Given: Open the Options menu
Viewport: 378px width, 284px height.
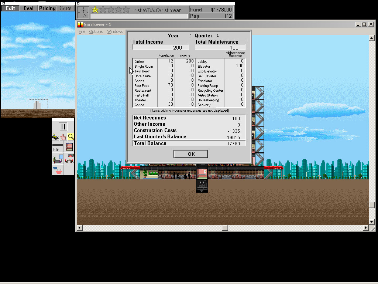Looking at the screenshot, I should [x=96, y=32].
